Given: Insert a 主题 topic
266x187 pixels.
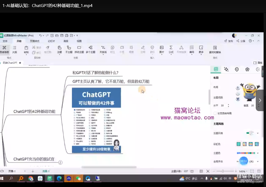Looking at the screenshot, I should 59,50.
